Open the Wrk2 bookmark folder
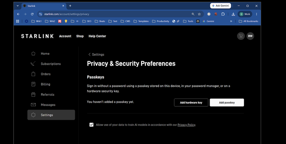Screen dimensions: 286x144 pos(50,21)
